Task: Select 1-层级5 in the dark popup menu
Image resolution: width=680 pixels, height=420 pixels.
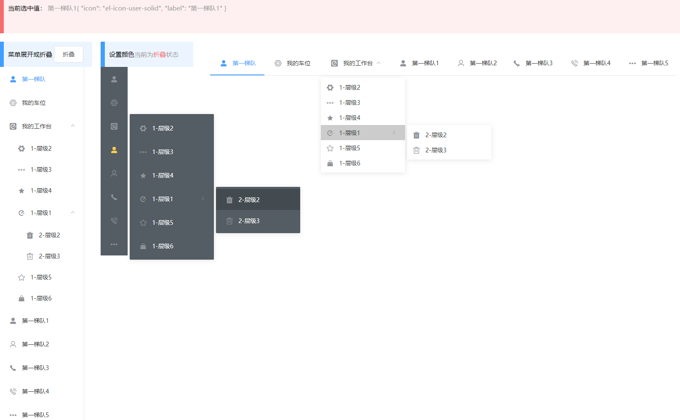Action: [172, 223]
